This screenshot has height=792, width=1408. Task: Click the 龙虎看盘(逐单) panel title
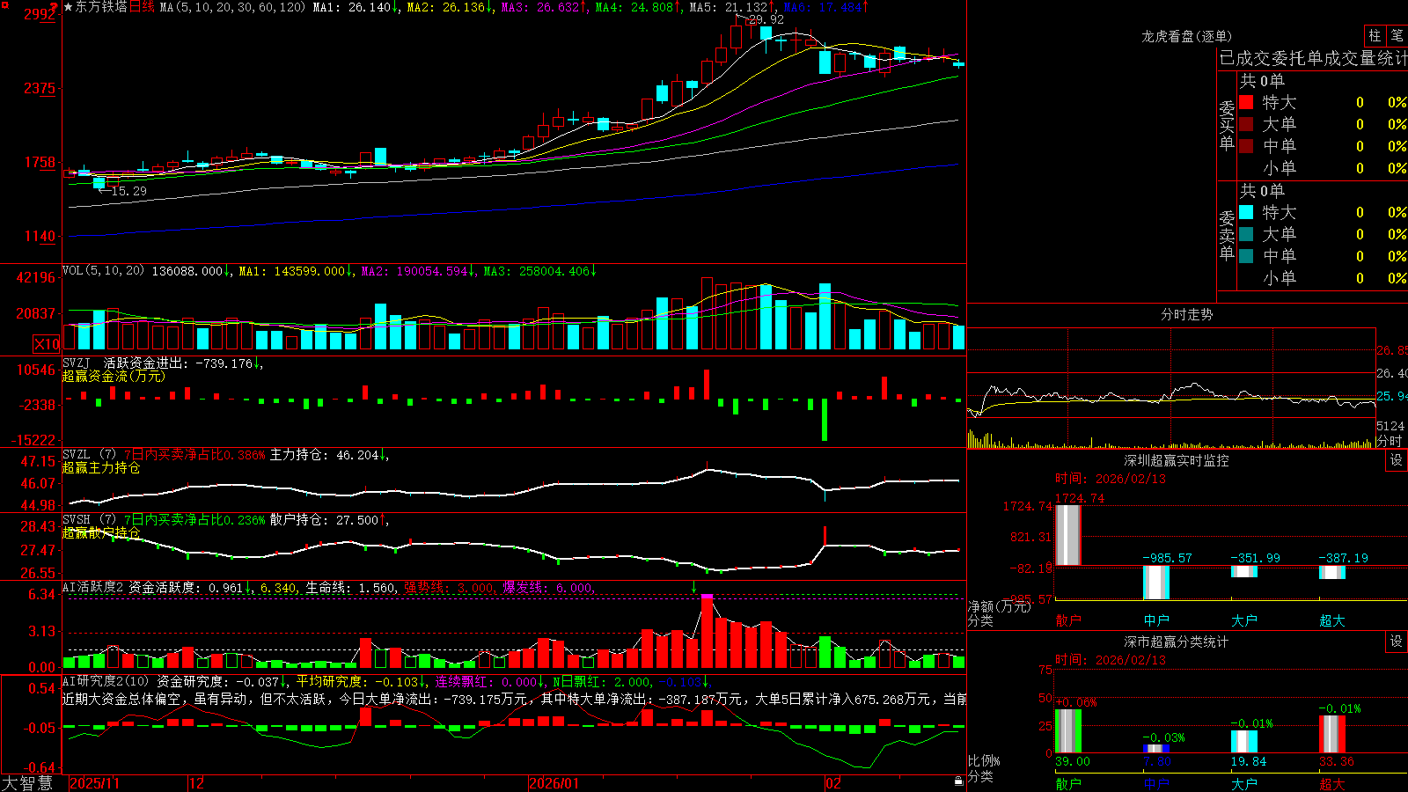(1186, 36)
